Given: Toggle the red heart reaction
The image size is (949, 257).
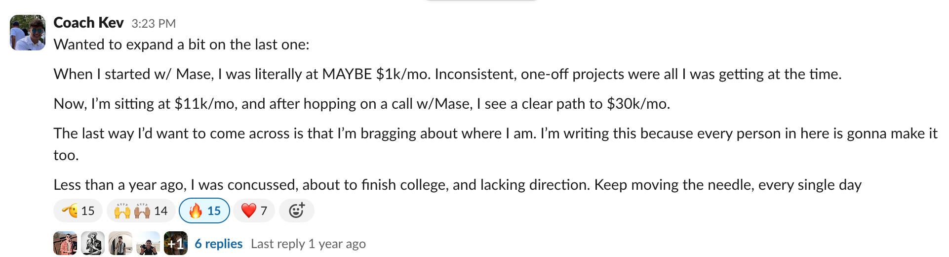Looking at the screenshot, I should (x=254, y=211).
